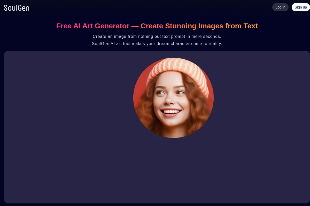Click the SoulGen logo

(17, 8)
